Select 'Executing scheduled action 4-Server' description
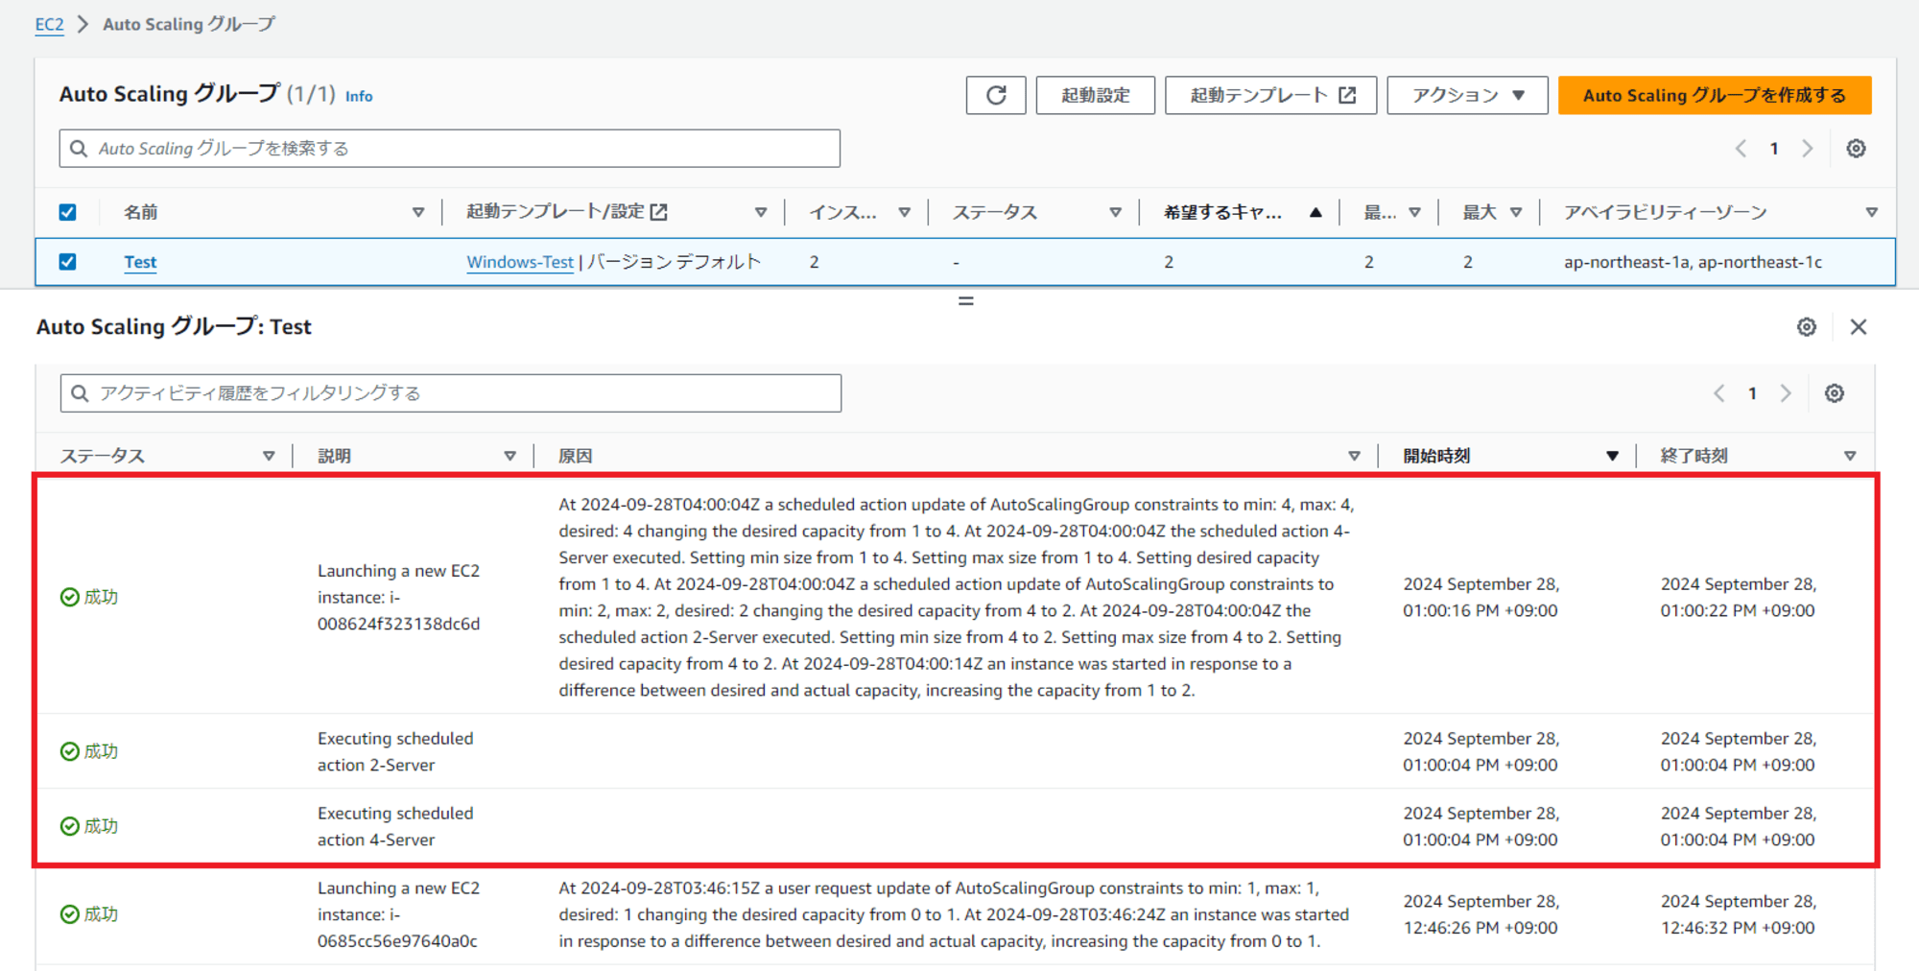The height and width of the screenshot is (971, 1919). 395,826
